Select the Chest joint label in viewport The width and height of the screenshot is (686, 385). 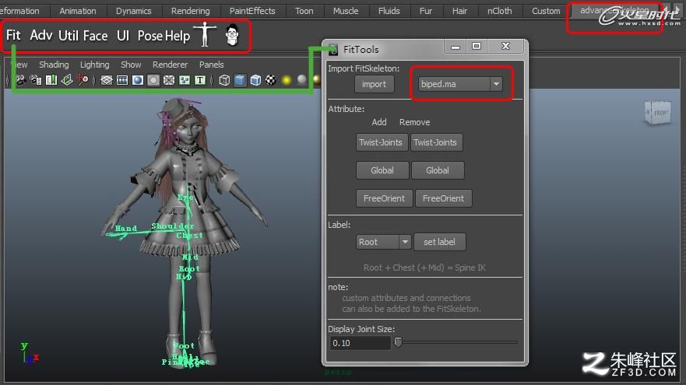click(189, 235)
